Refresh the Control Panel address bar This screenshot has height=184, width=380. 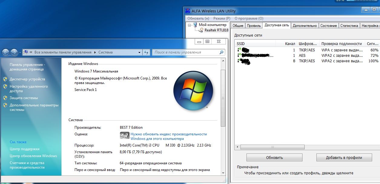click(147, 52)
